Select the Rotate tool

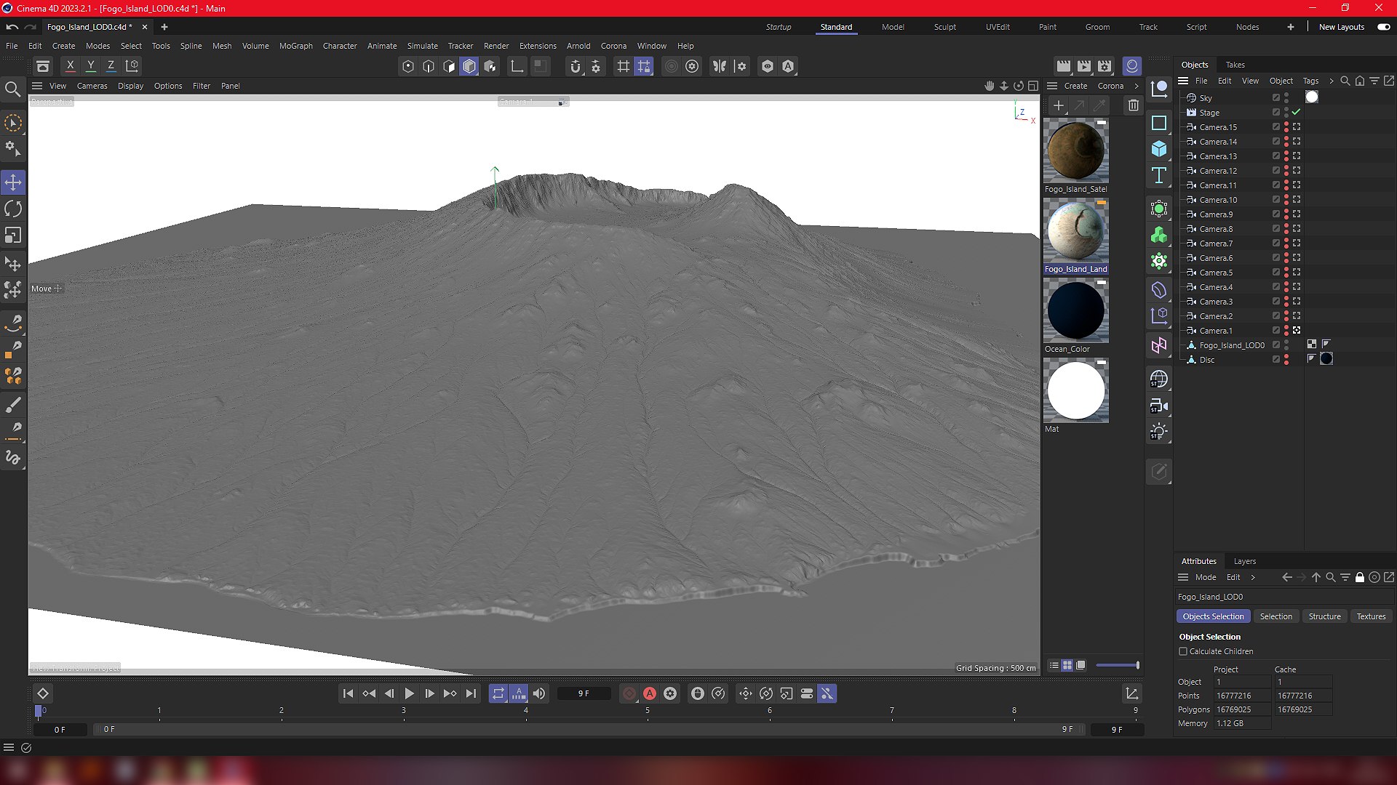tap(13, 209)
